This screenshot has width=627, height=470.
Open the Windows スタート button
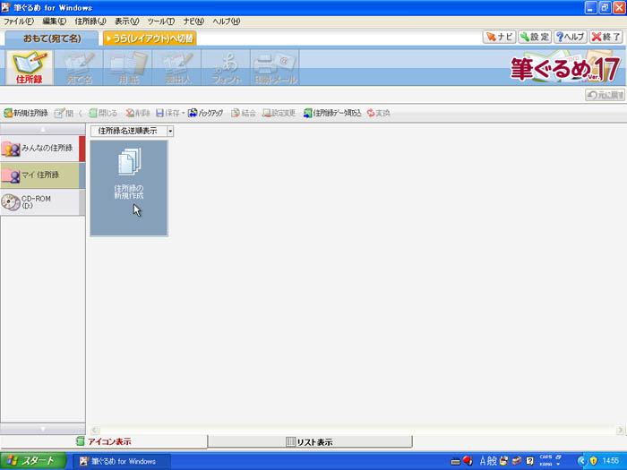point(33,461)
